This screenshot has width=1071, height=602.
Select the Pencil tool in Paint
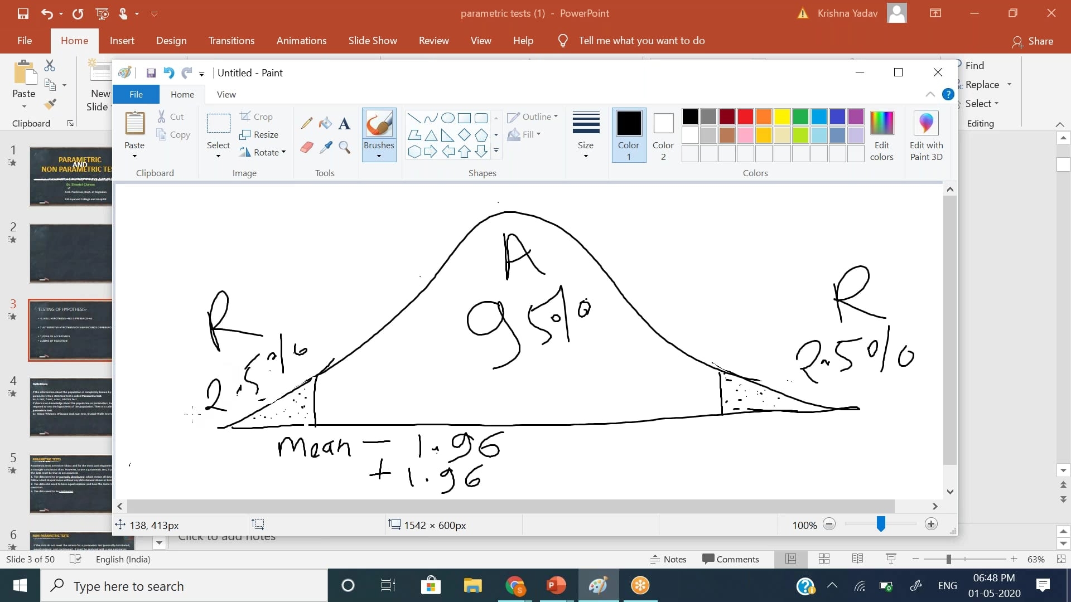[306, 123]
